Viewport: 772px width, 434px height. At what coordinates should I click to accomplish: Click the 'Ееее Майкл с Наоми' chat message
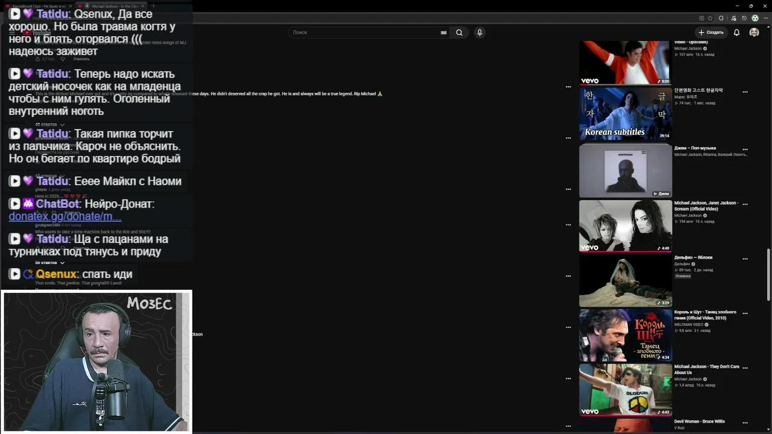click(128, 181)
